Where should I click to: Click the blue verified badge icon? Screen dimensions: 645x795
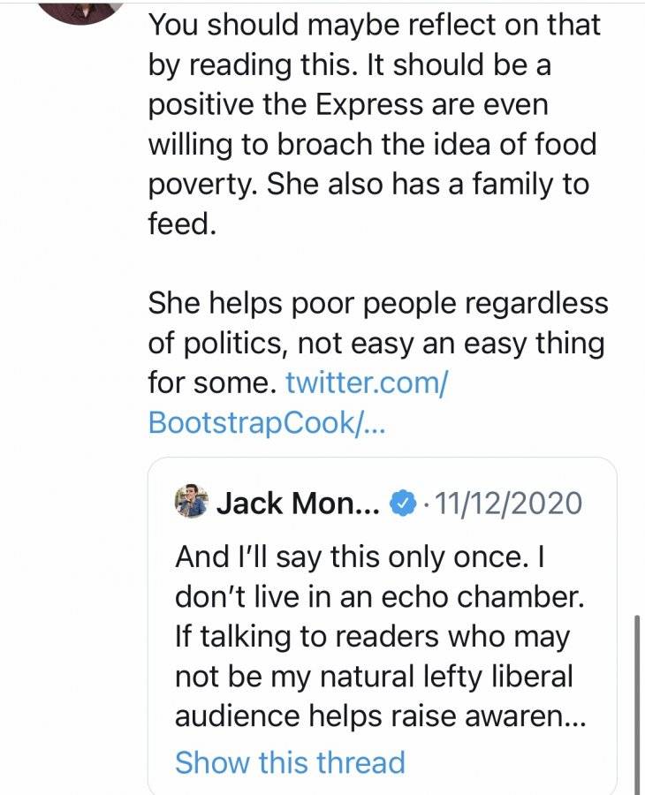(403, 503)
